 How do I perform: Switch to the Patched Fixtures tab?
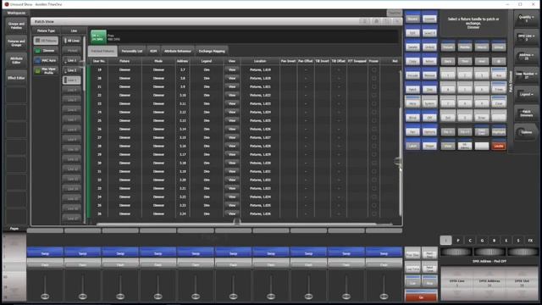tap(102, 51)
